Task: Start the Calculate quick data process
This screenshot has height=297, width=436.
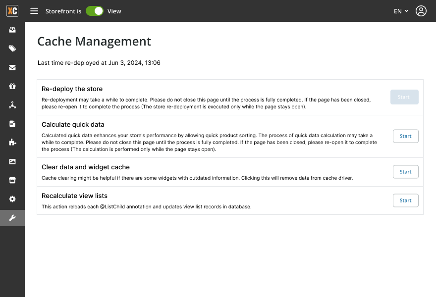Action: click(405, 136)
